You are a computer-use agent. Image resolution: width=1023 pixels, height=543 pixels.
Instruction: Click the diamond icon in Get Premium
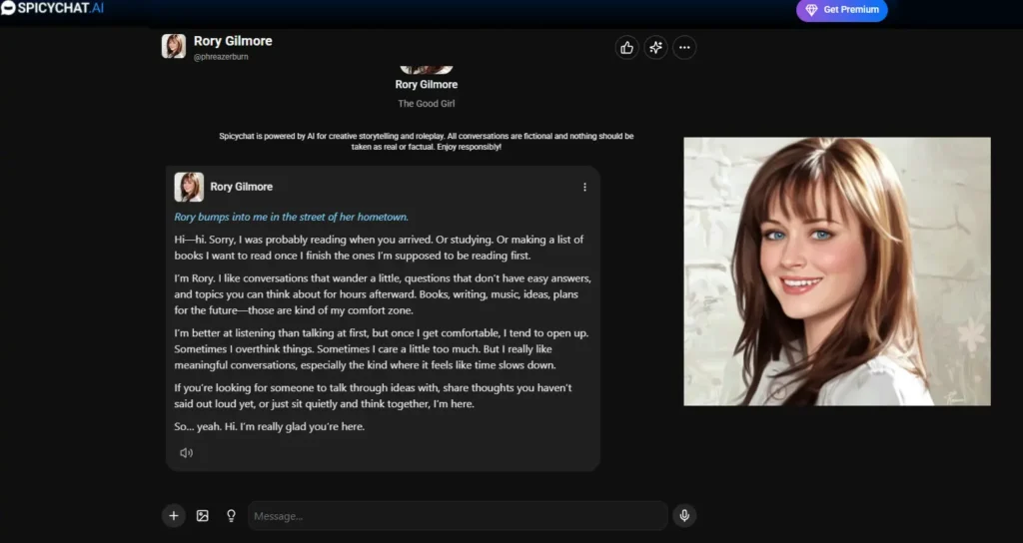click(x=811, y=10)
